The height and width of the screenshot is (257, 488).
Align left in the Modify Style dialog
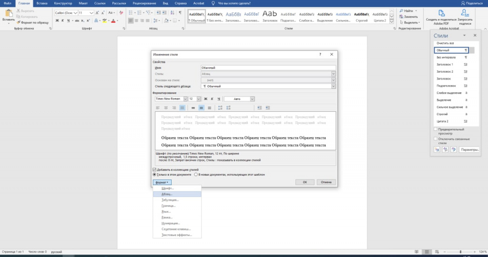click(x=158, y=108)
